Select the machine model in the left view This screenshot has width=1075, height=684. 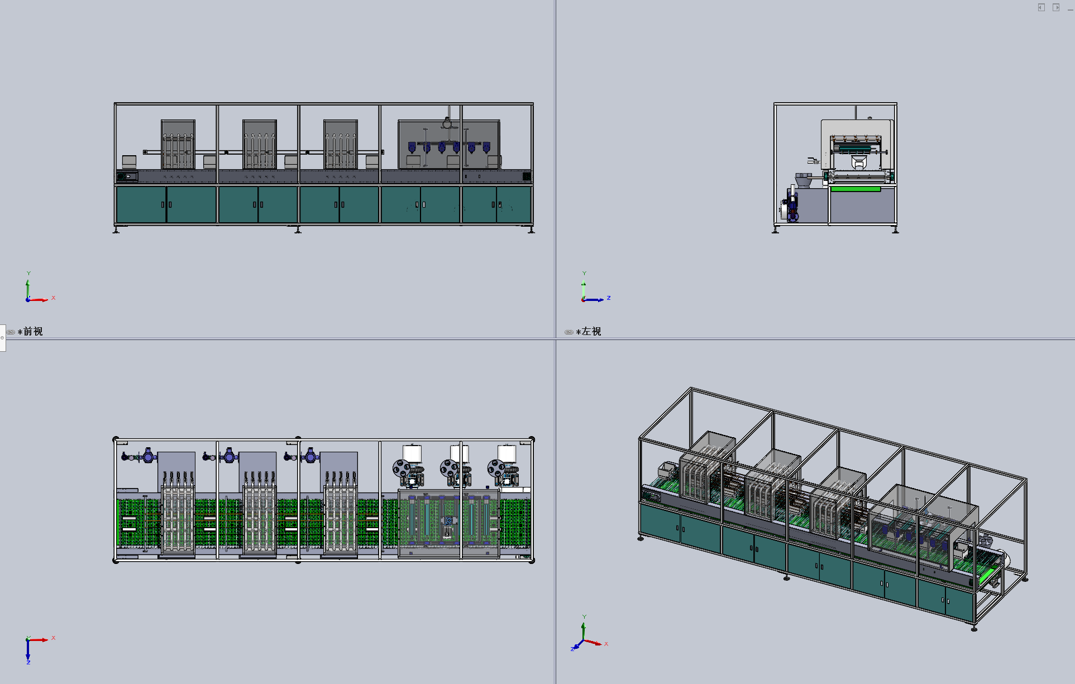[835, 168]
